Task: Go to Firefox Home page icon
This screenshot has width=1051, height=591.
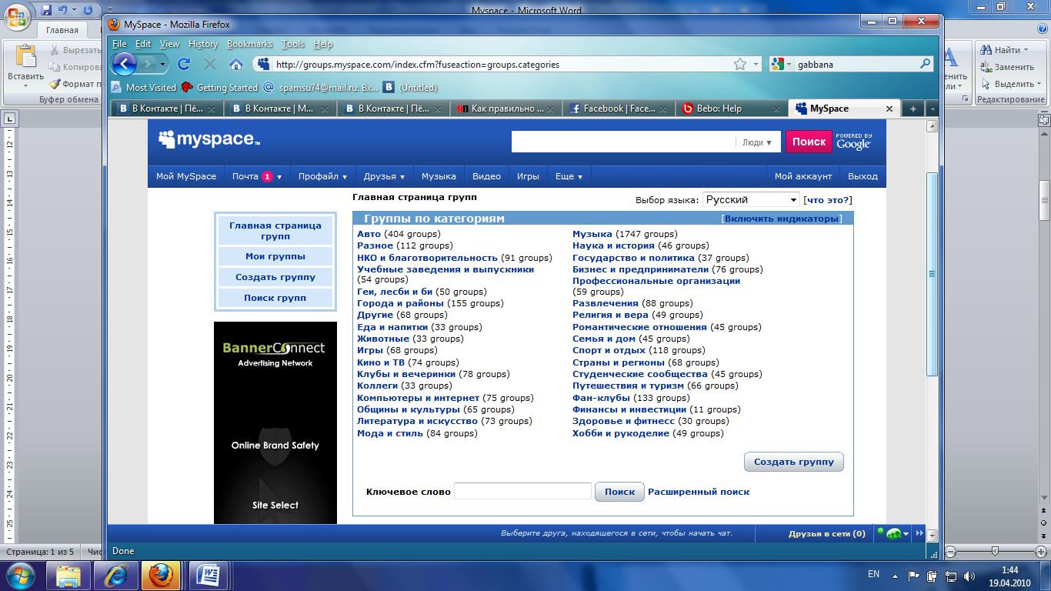Action: 236,65
